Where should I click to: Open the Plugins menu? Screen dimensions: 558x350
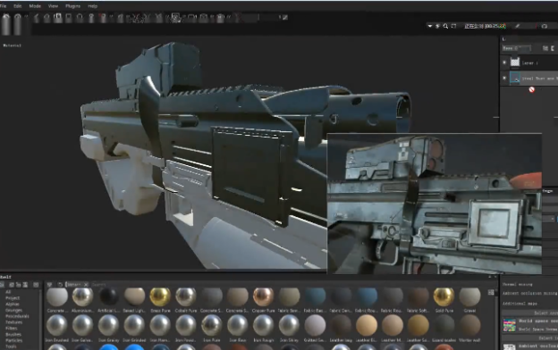point(72,6)
